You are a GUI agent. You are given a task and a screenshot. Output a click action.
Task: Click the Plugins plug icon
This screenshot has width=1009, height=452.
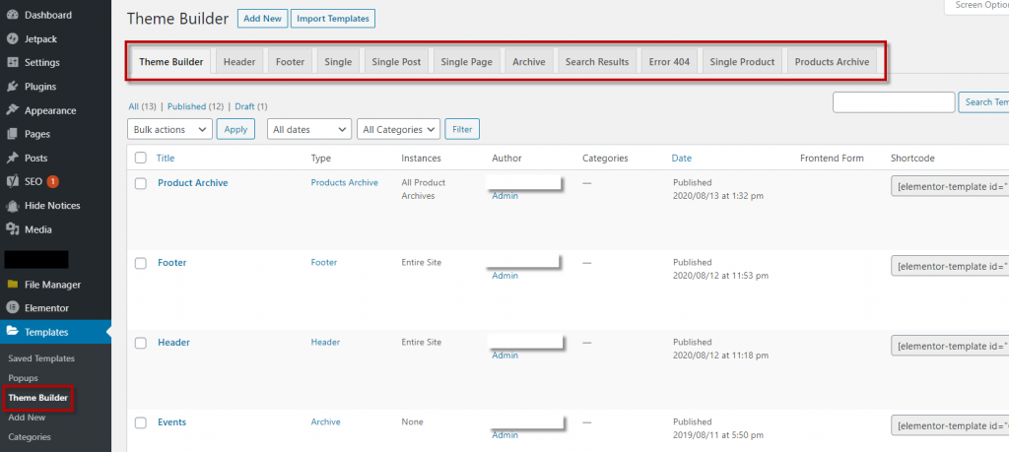click(x=12, y=86)
